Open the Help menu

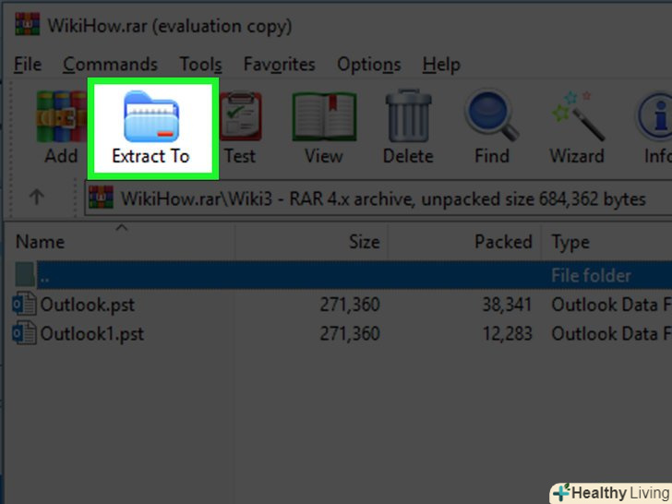tap(441, 65)
